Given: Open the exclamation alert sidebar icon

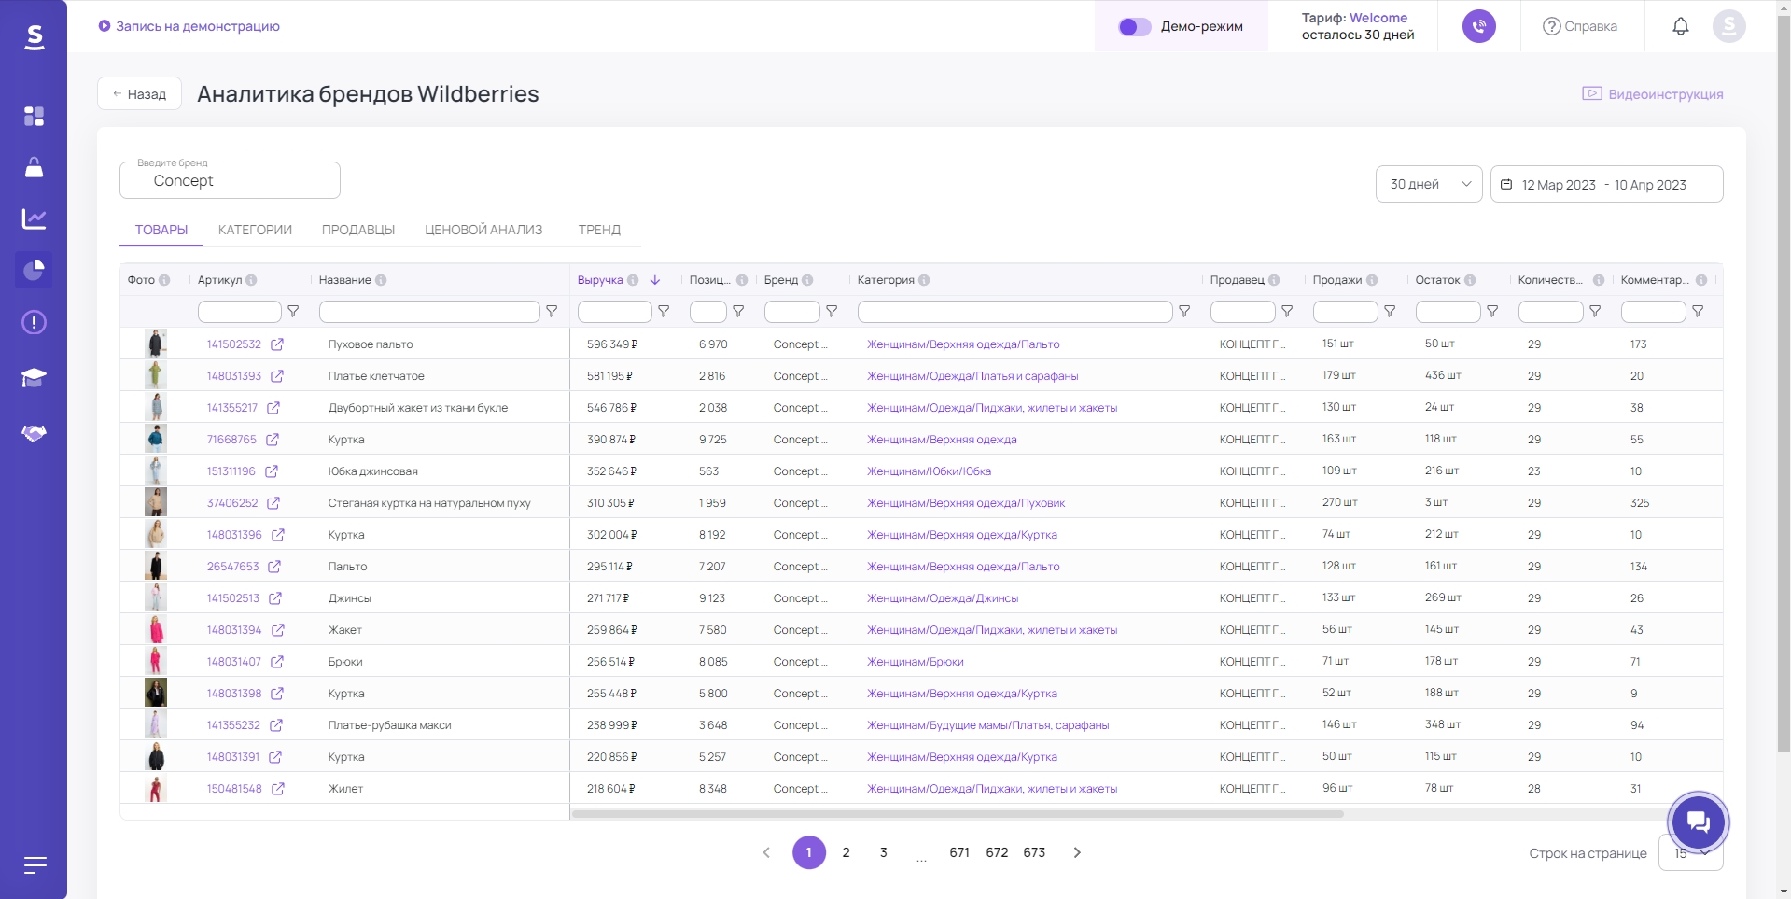Looking at the screenshot, I should [34, 322].
